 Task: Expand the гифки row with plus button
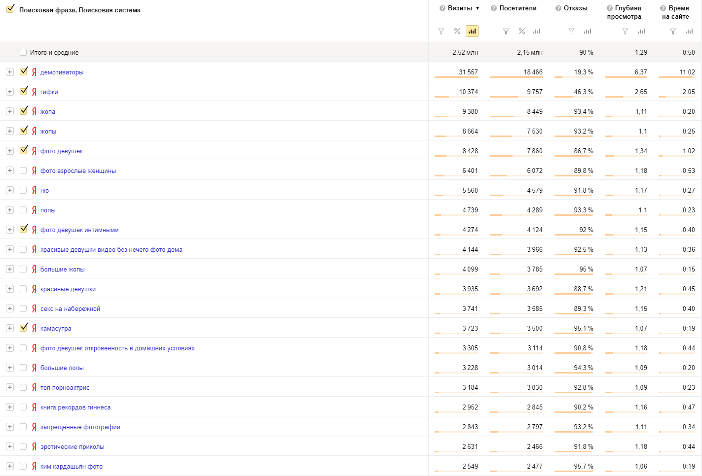(x=9, y=92)
